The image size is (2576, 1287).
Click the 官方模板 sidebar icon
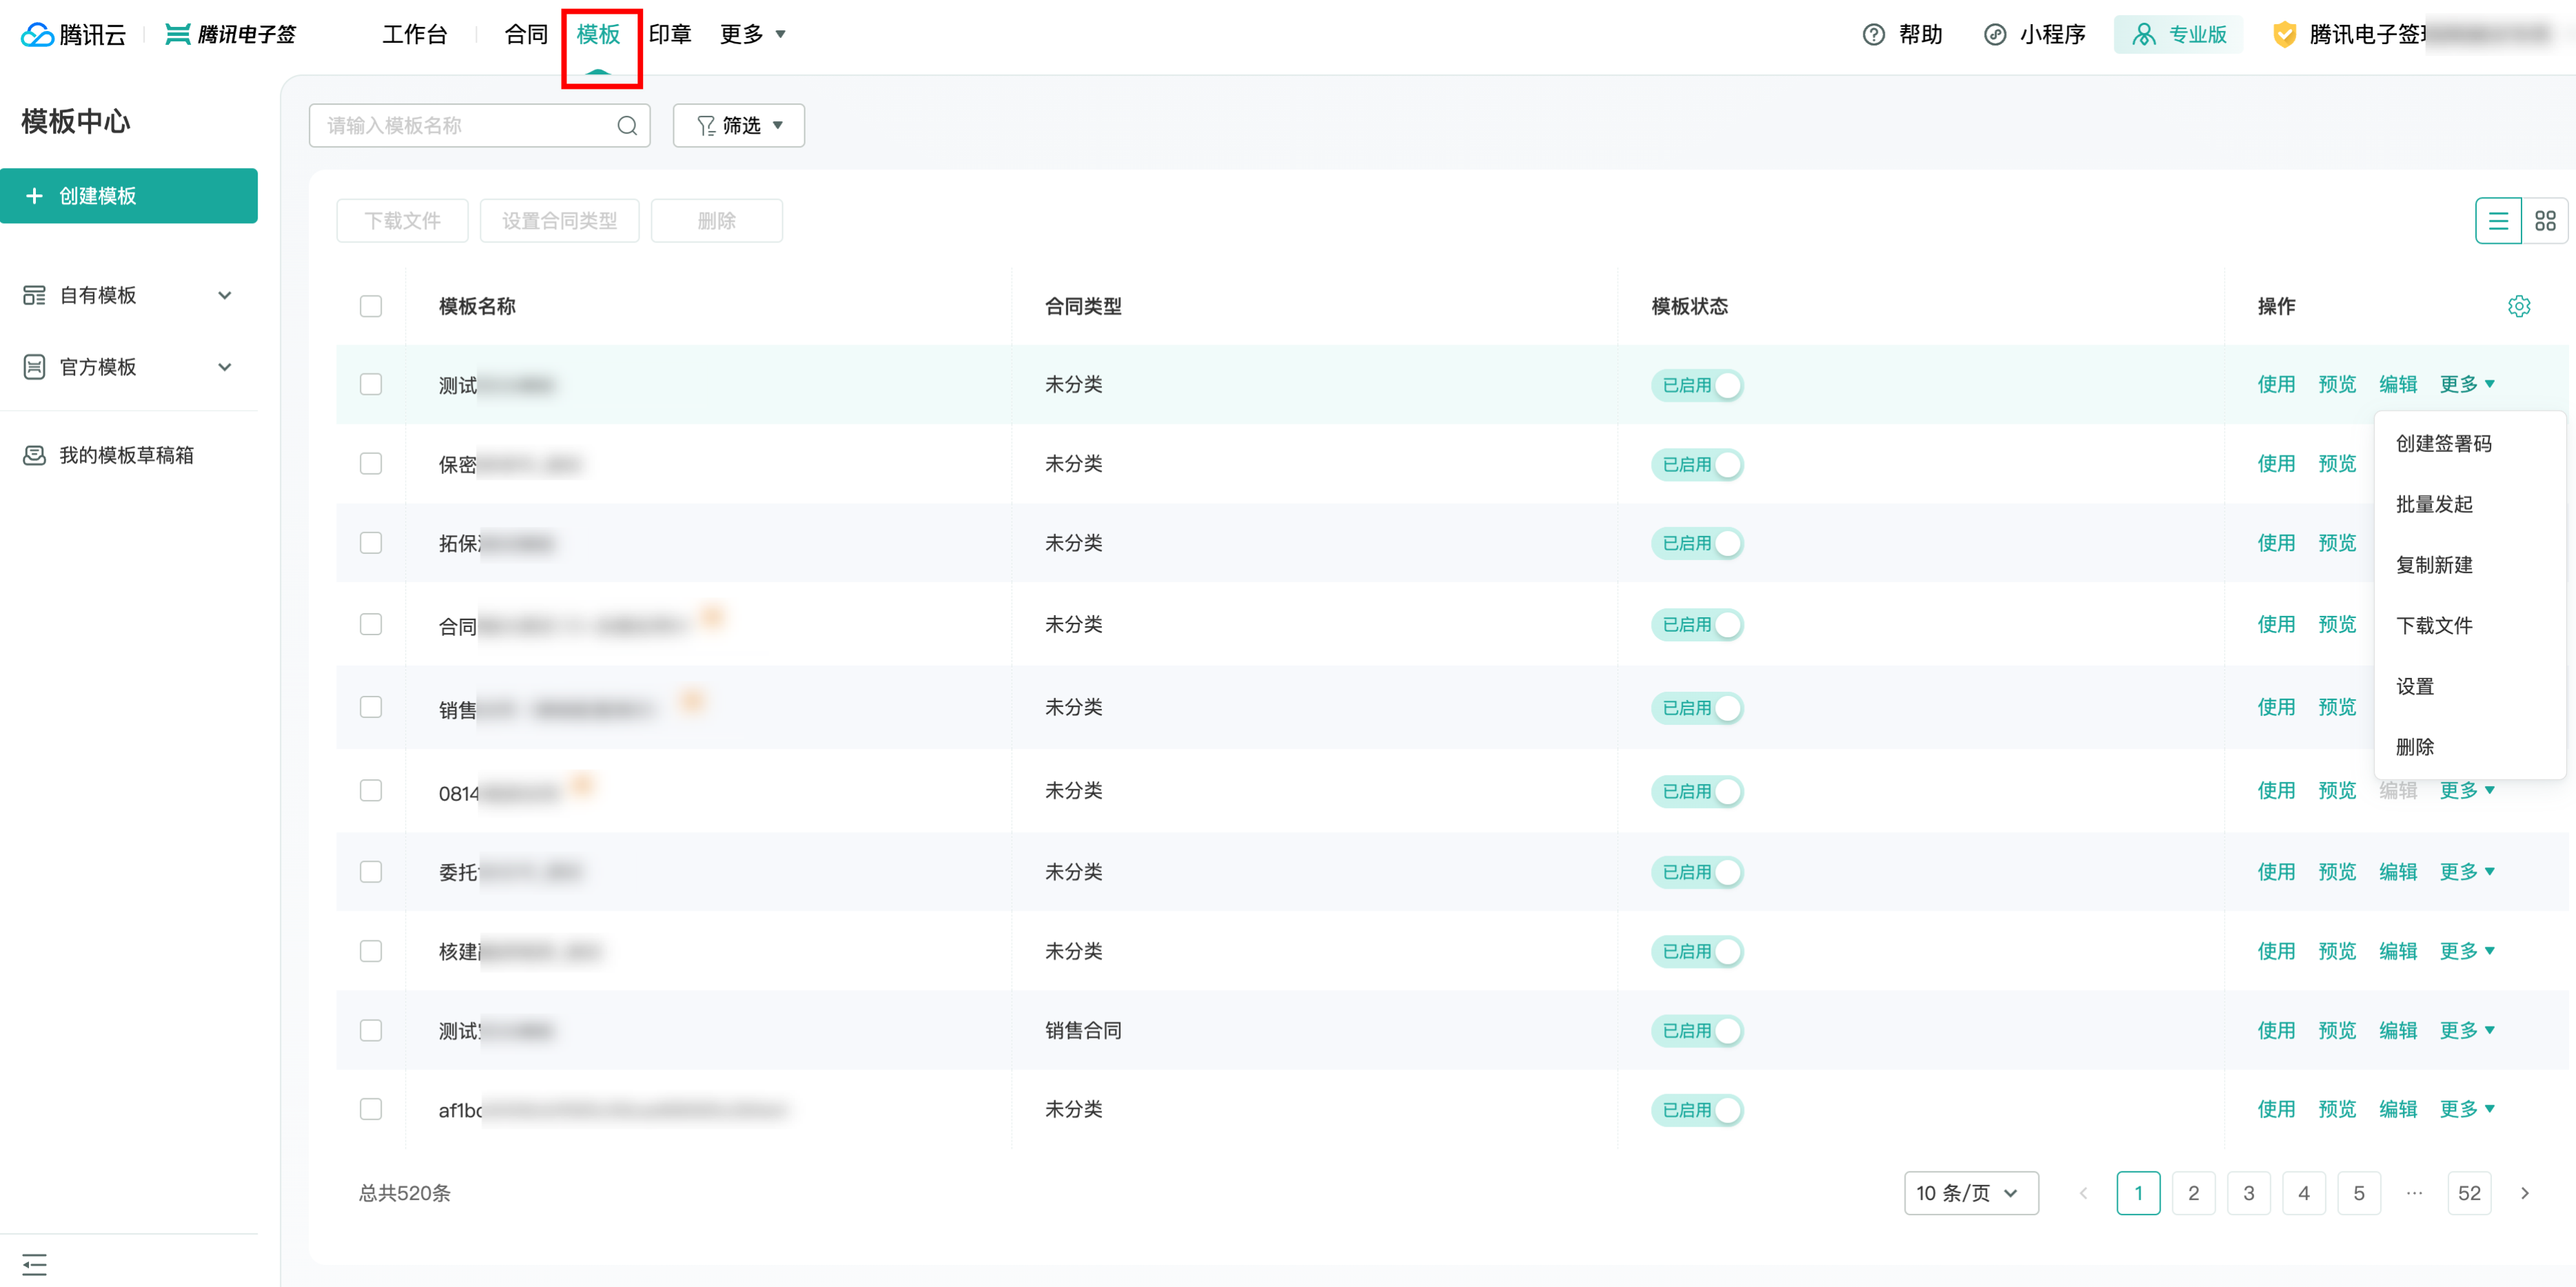(34, 367)
